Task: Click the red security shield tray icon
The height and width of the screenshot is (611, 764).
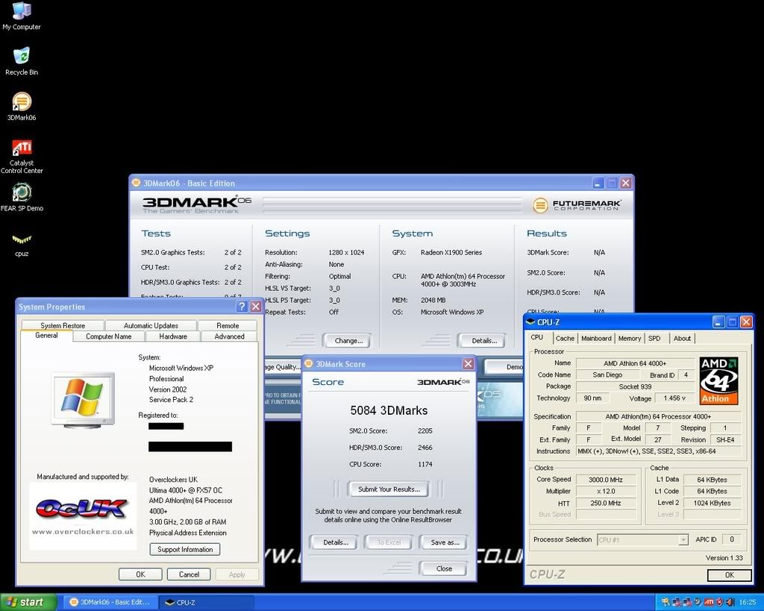Action: [719, 602]
